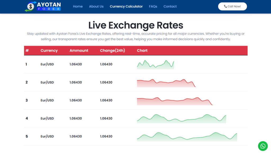The width and height of the screenshot is (271, 154).
Task: Click the 1.06430 amount in row 3
Action: point(76,100)
